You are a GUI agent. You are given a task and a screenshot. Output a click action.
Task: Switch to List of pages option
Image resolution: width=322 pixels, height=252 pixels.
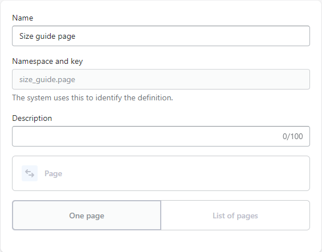tap(235, 216)
